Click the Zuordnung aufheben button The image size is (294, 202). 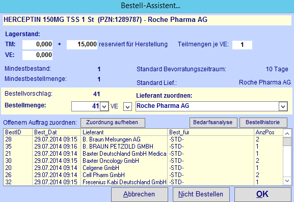(113, 123)
